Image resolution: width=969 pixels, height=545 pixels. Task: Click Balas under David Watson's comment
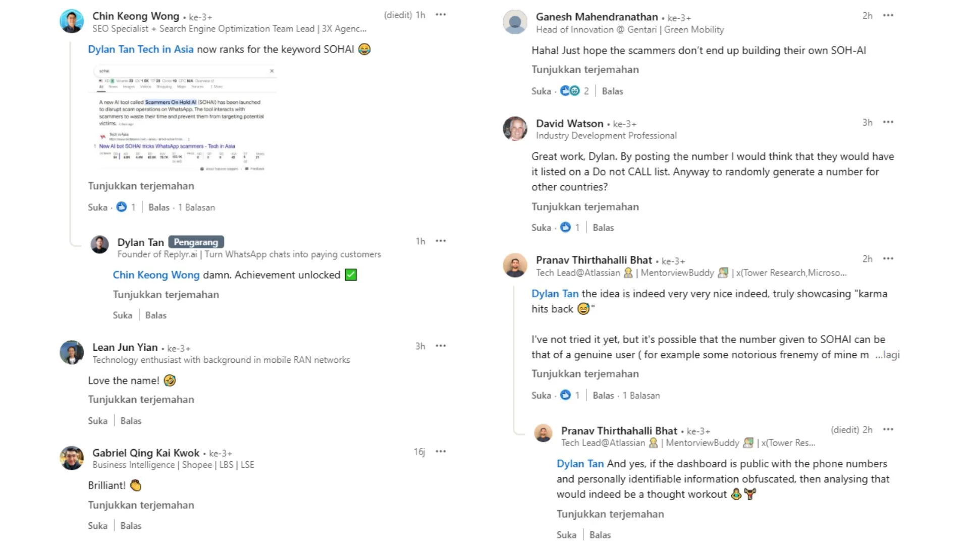(x=603, y=228)
